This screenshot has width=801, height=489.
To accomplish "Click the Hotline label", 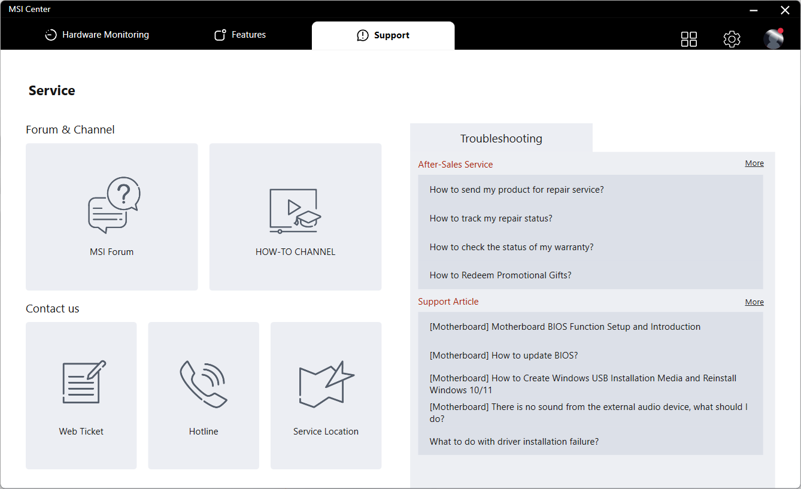I will coord(204,432).
